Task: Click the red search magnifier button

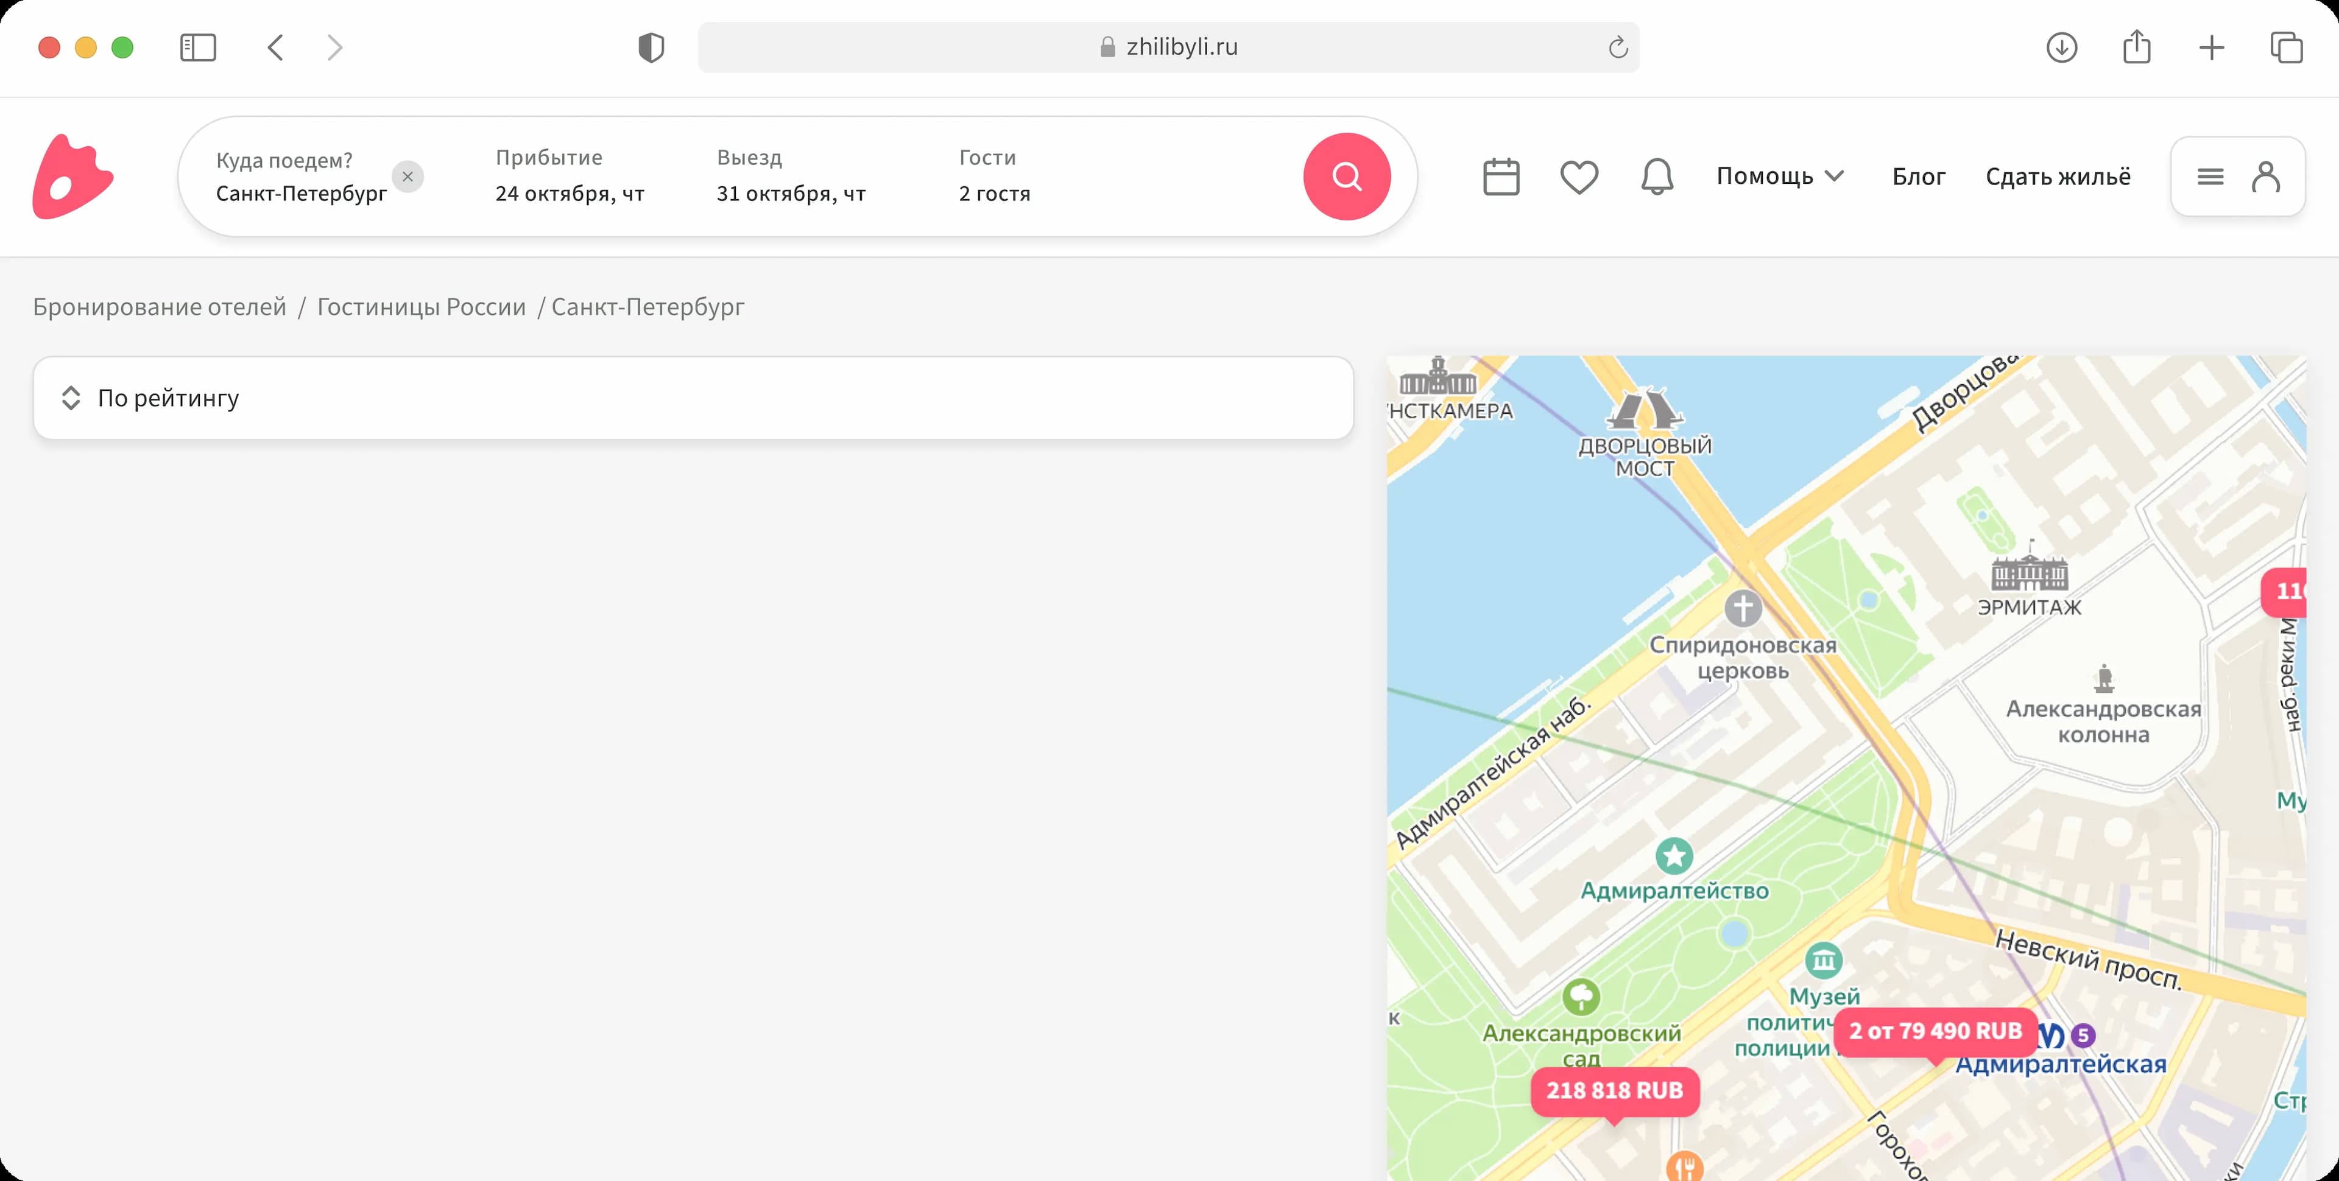Action: pyautogui.click(x=1347, y=176)
